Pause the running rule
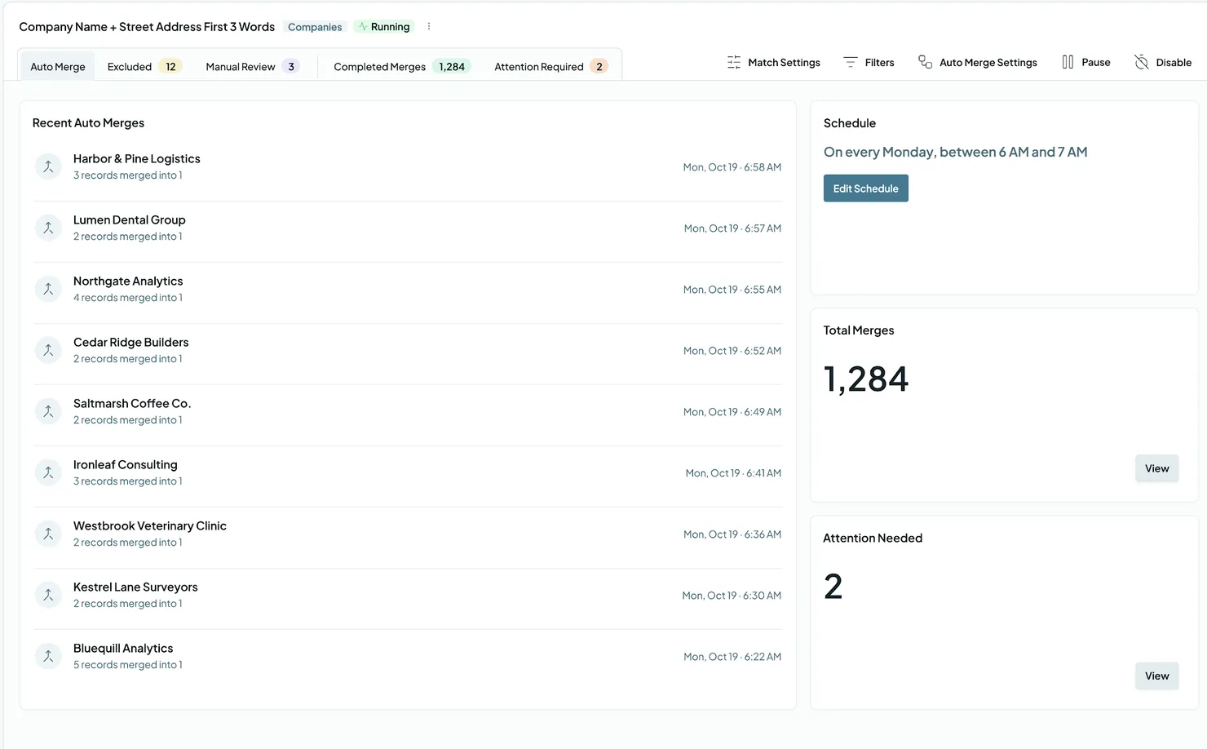Viewport: 1207px width, 749px height. point(1085,63)
